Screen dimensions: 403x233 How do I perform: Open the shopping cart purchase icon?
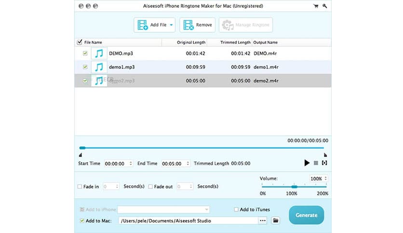[316, 6]
